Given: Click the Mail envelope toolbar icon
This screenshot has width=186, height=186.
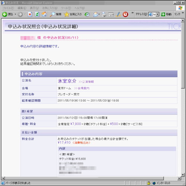Looking at the screenshot, I should [x=96, y=15].
